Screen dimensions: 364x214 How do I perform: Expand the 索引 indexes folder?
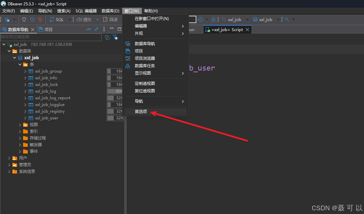point(20,132)
